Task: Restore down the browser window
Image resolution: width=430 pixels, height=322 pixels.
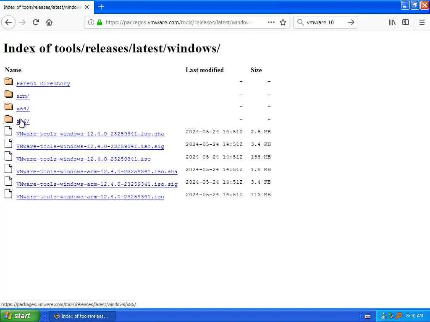Action: pos(414,5)
